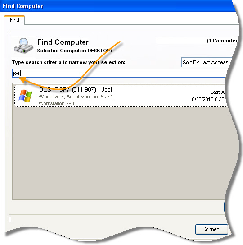This screenshot has width=243, height=245.
Task: Click the blank panel strip below the results list
Action: point(117,207)
